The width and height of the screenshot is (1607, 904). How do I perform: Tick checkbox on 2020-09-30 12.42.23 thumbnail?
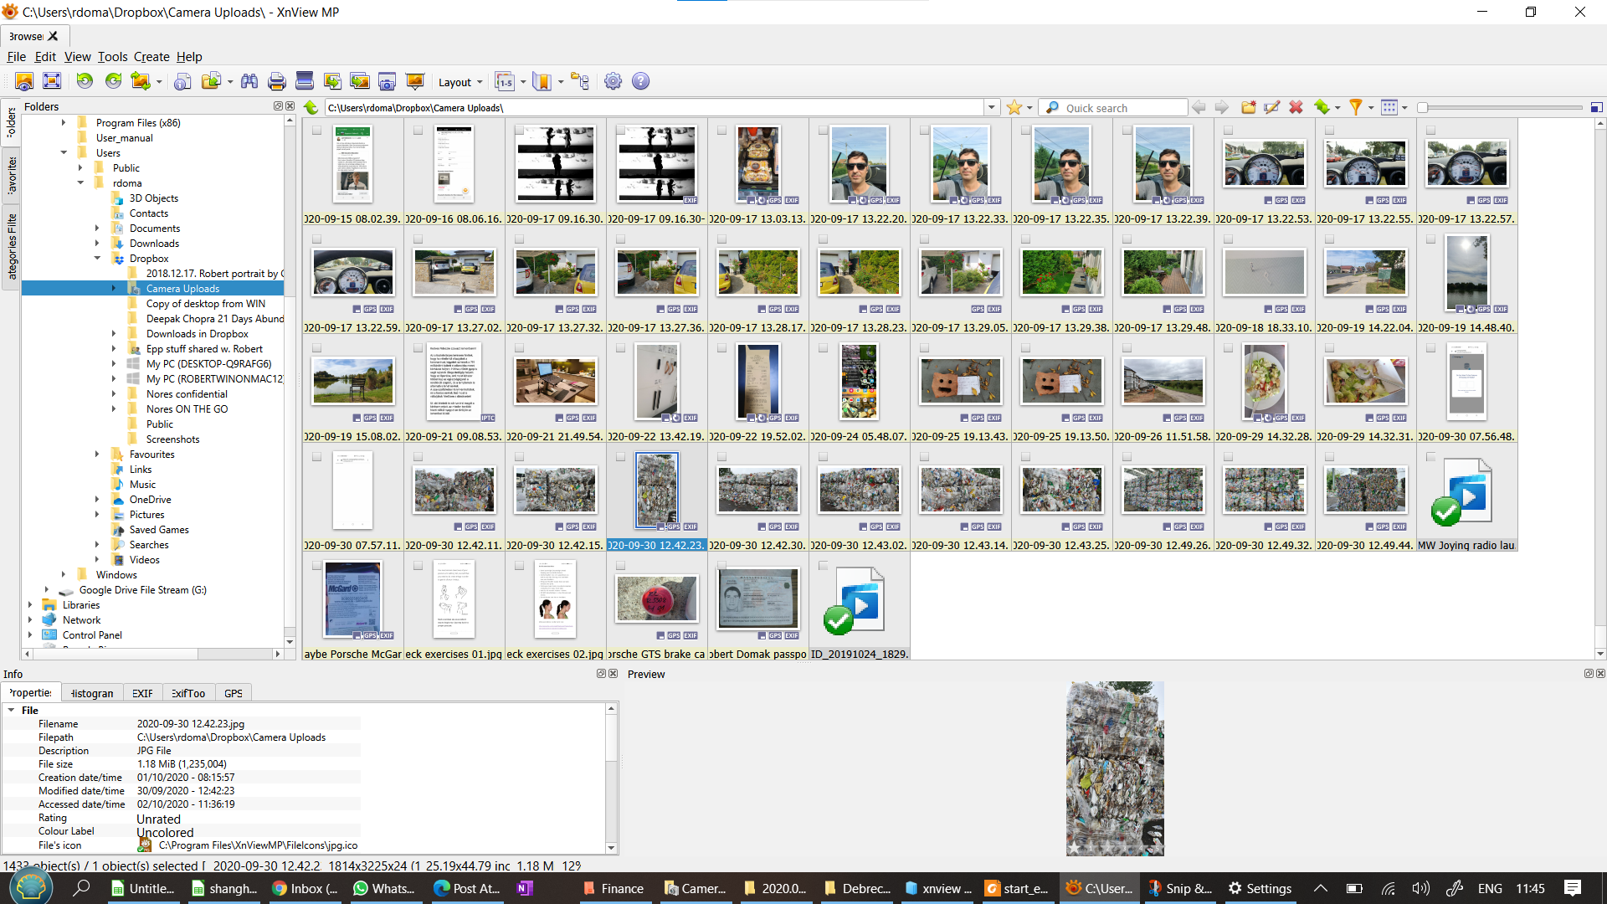pyautogui.click(x=620, y=457)
